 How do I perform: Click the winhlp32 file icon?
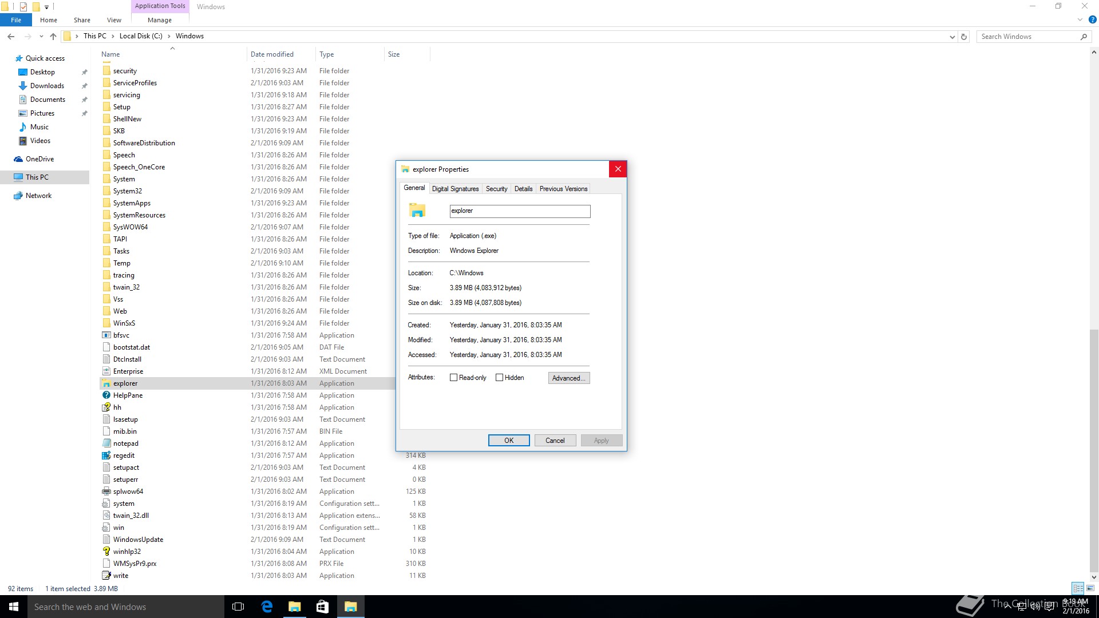pos(106,552)
